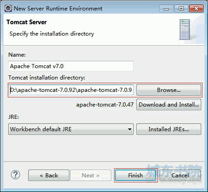Image resolution: width=208 pixels, height=192 pixels.
Task: Click the Eclipse icon in the title bar
Action: (x=8, y=8)
